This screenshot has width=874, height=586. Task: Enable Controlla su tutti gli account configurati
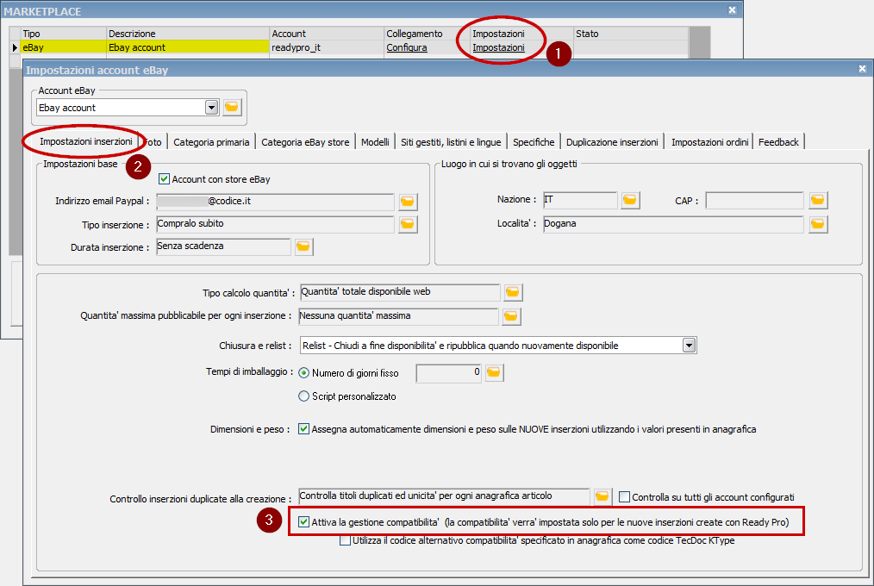(x=624, y=497)
